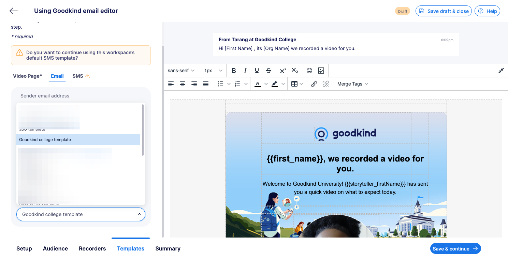Center align the text
The height and width of the screenshot is (259, 508).
[183, 84]
